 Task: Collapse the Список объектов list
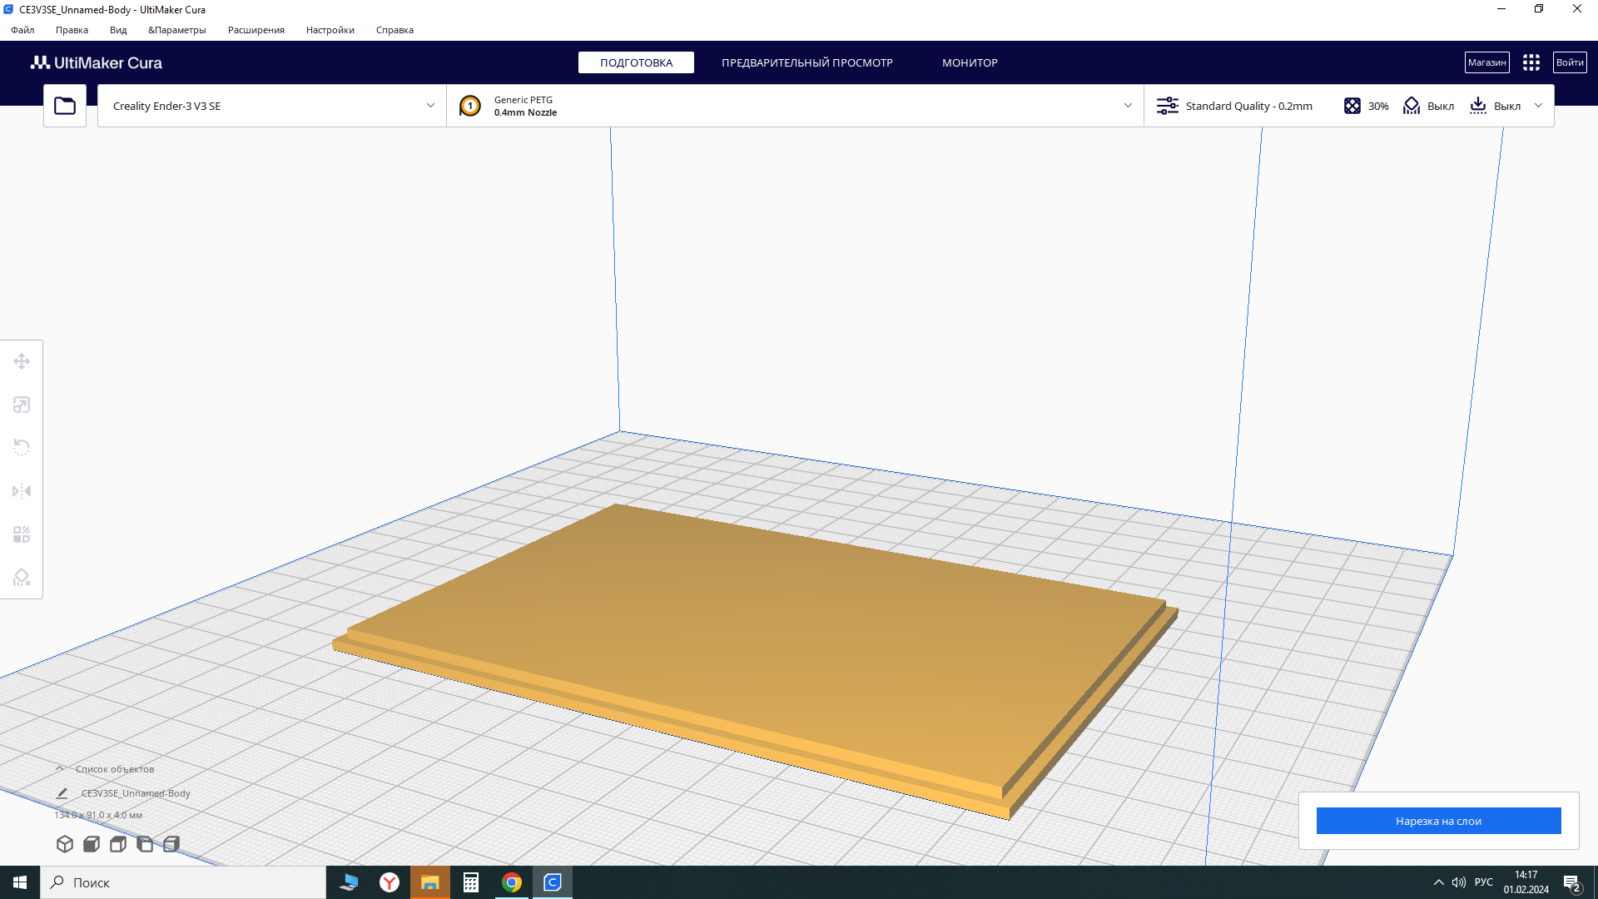point(60,769)
